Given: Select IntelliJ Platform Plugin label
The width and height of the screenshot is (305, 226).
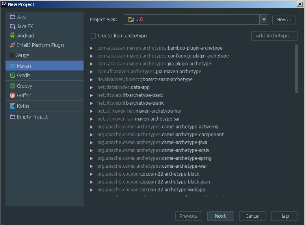Looking at the screenshot, I should click(41, 45).
